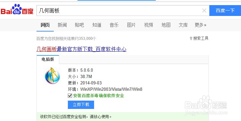Viewport: 241px width, 121px height.
Task: Select the 电脑版 tab
Action: [48, 59]
